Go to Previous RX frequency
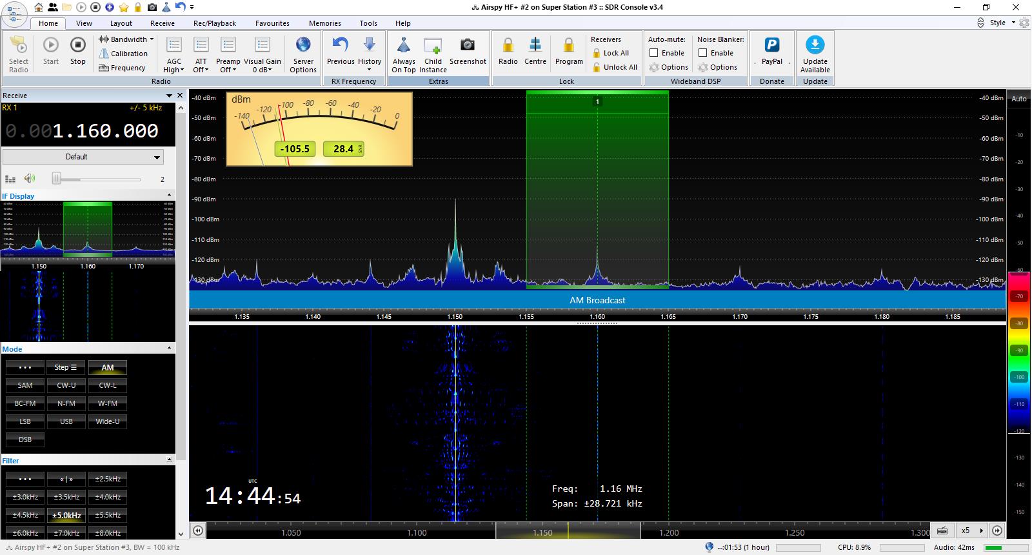 tap(341, 52)
